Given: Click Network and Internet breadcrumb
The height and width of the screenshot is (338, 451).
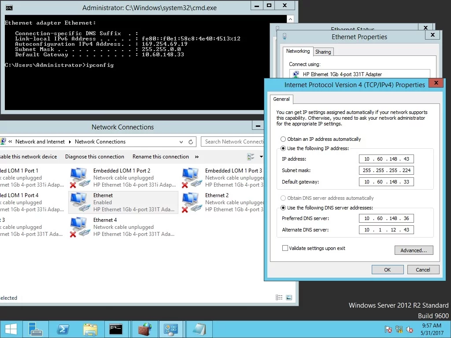Looking at the screenshot, I should click(40, 142).
